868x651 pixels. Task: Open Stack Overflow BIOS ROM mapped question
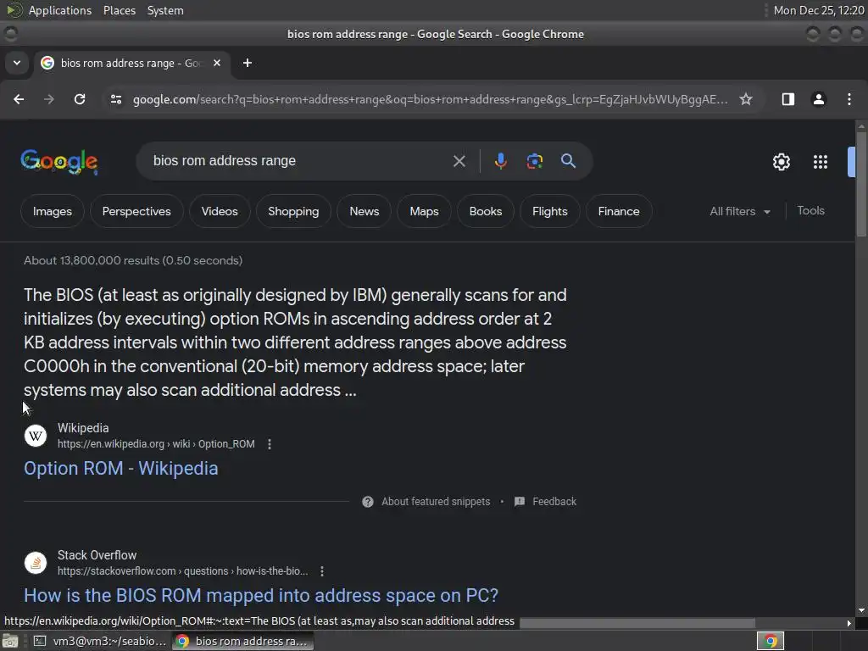261,596
